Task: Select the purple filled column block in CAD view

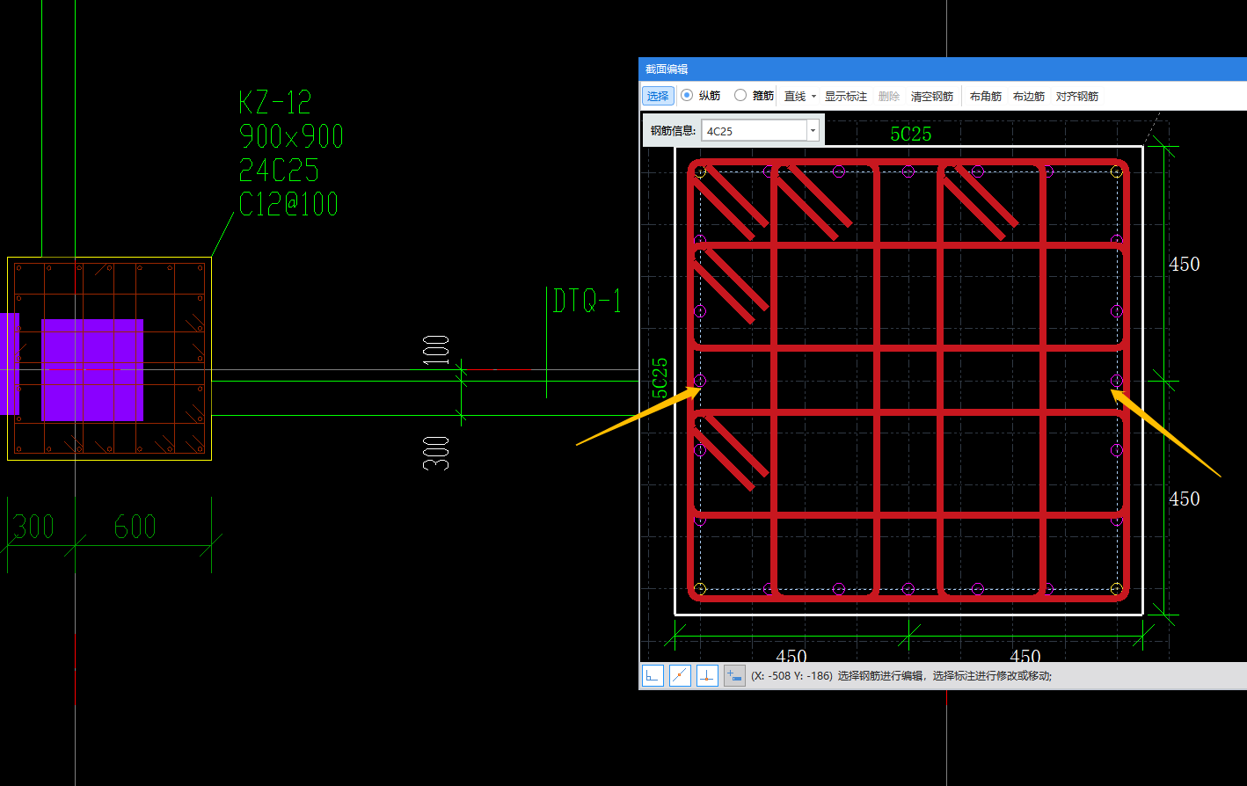Action: coord(92,370)
